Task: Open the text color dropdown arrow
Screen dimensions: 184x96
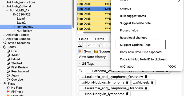Action: [84, 45]
